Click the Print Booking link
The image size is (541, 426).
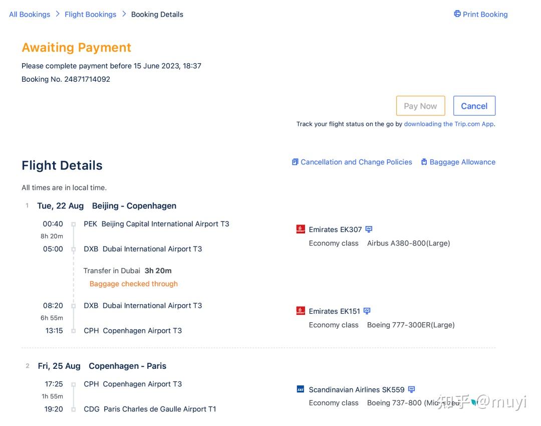[485, 15]
